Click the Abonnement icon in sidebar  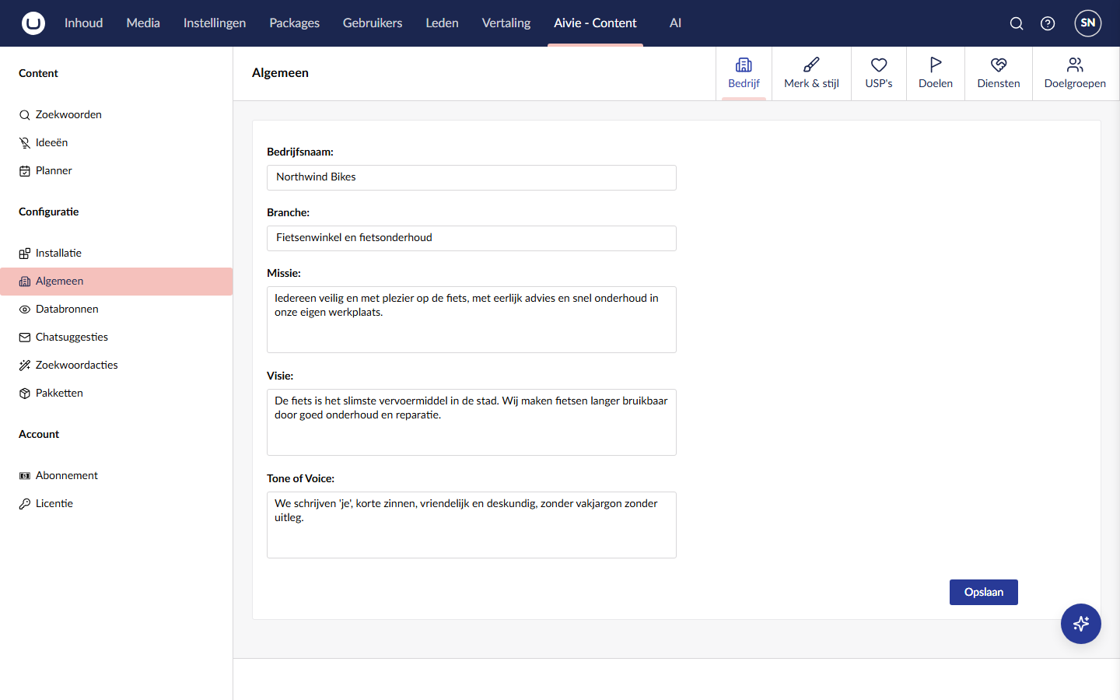[x=25, y=476]
